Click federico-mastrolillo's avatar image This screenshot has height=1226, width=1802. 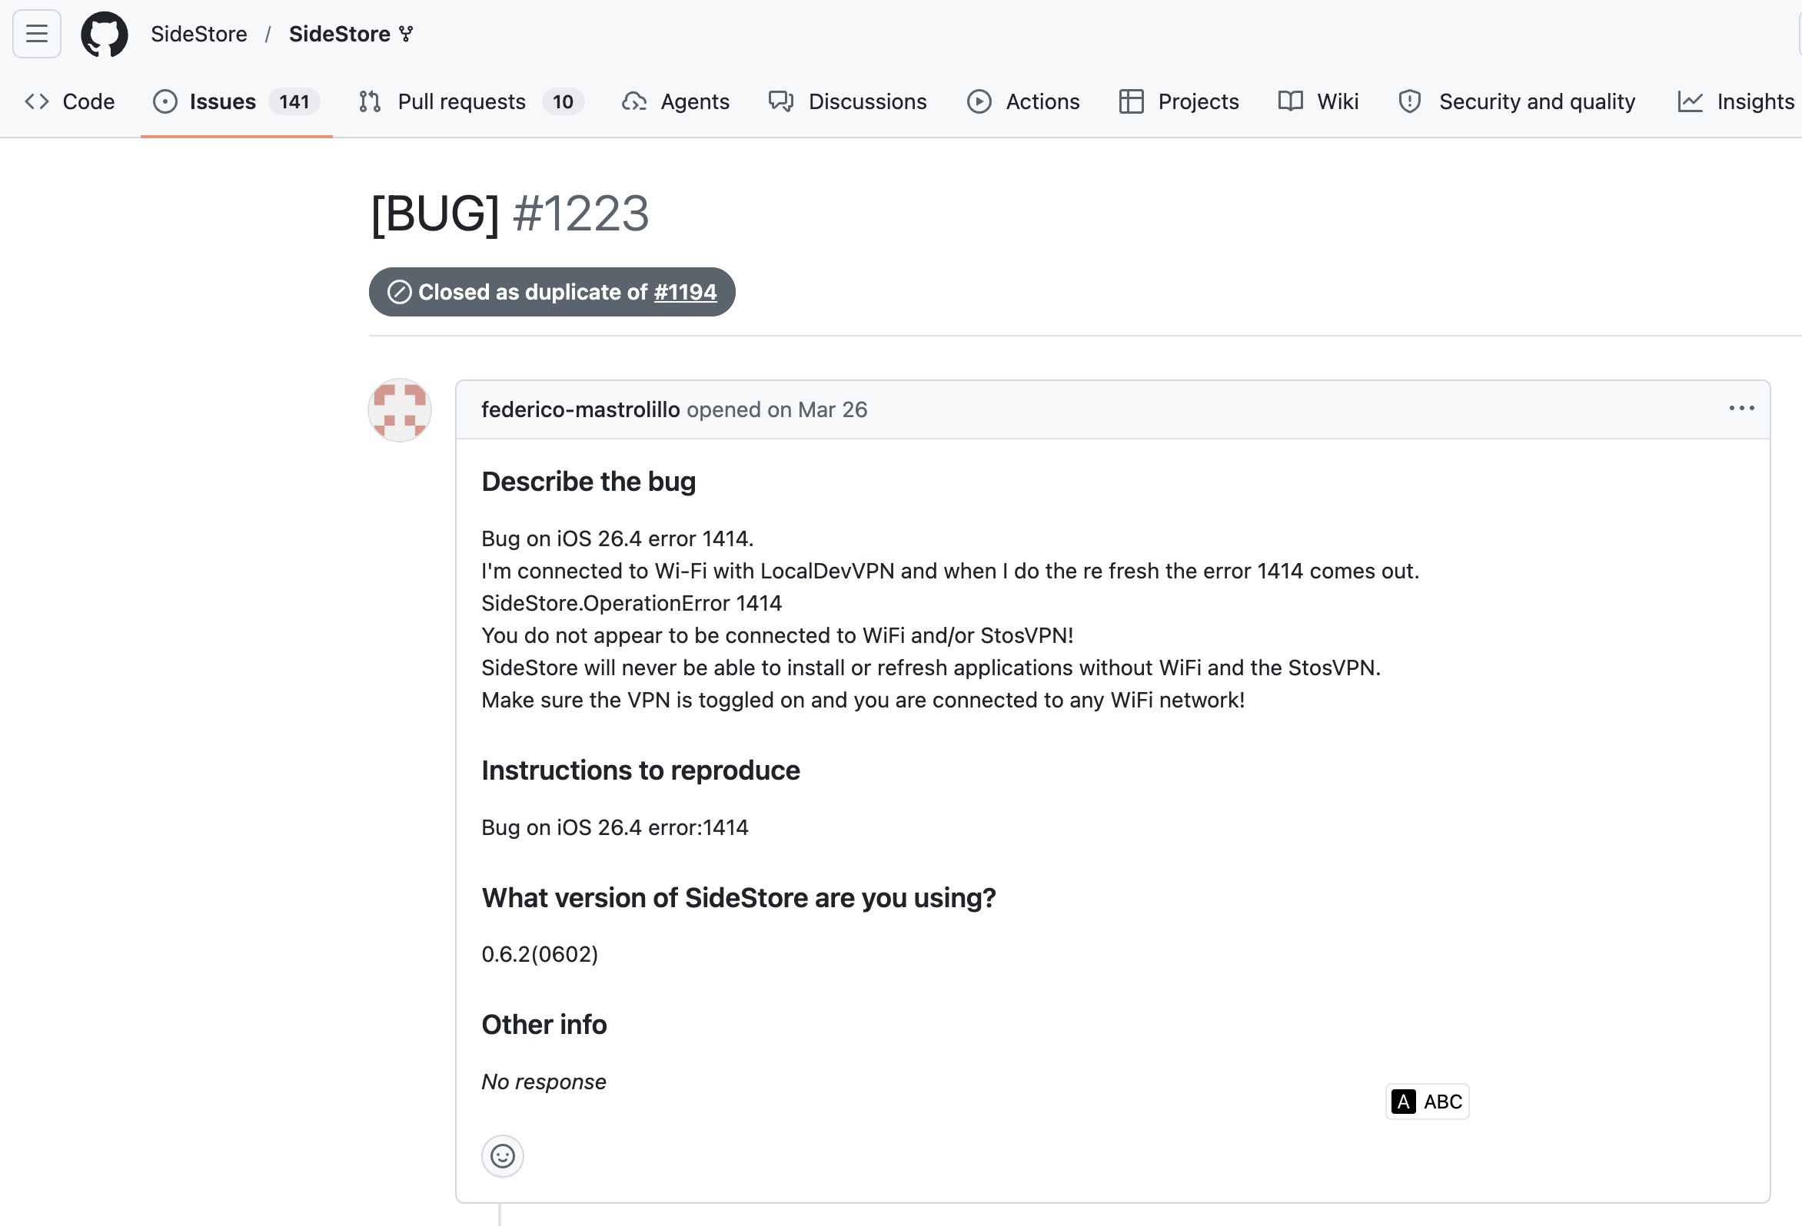(399, 410)
